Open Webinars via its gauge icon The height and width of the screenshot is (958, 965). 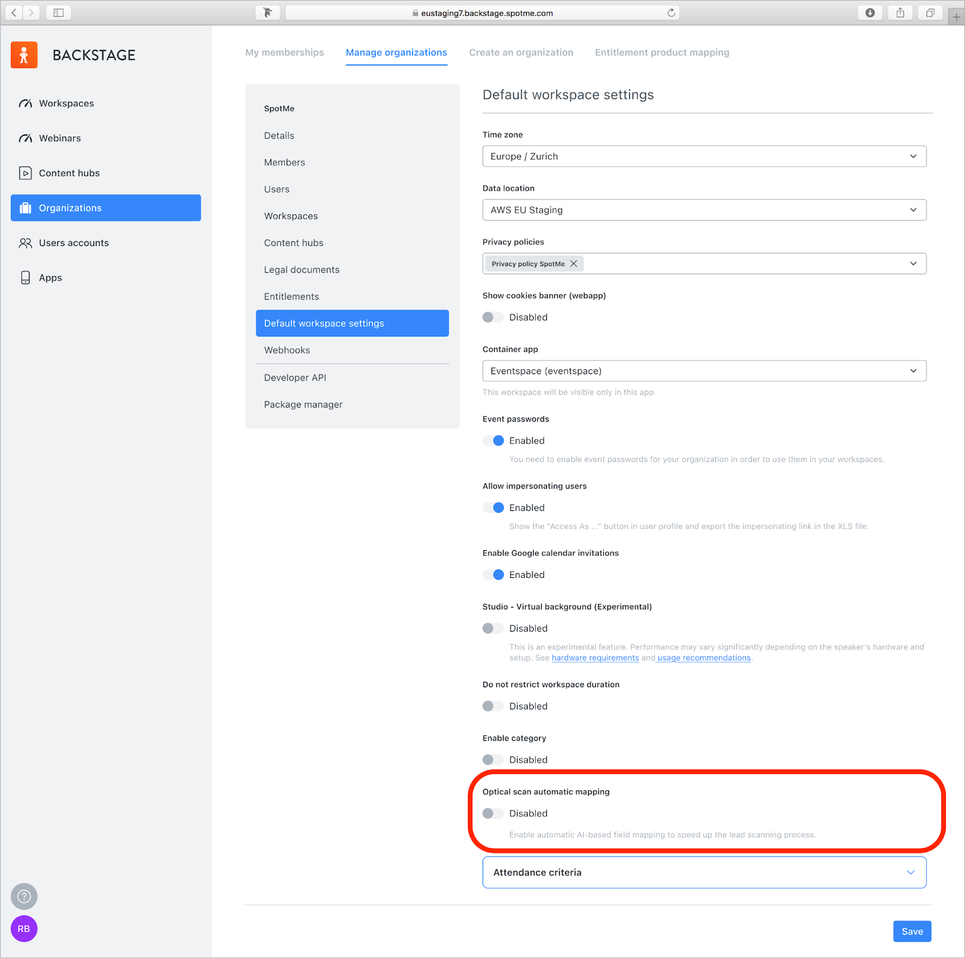click(25, 138)
